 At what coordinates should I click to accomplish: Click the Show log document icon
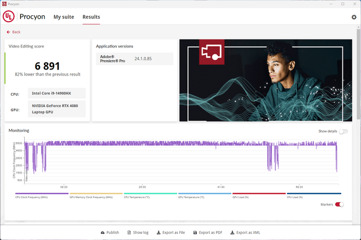click(129, 233)
